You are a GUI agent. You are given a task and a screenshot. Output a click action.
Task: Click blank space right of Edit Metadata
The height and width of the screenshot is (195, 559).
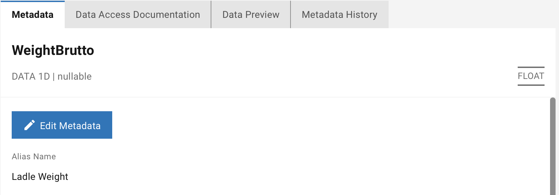click(275, 125)
